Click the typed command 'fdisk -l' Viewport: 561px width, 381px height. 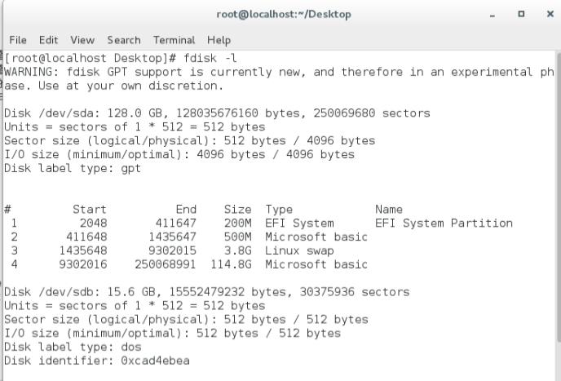click(x=210, y=58)
